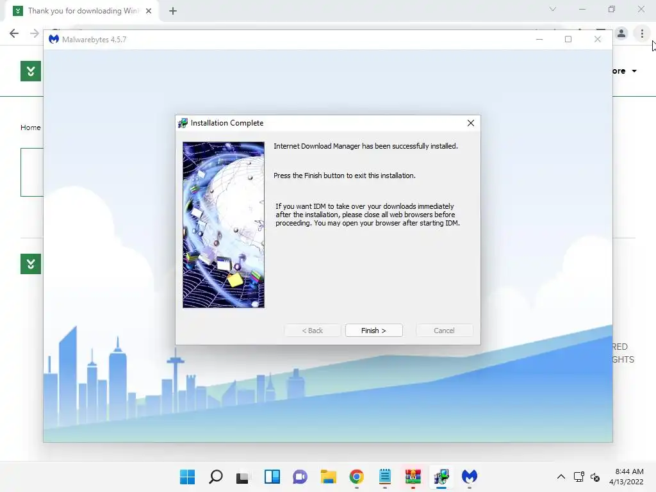Click the Malwarebytes logo in the title bar

54,39
